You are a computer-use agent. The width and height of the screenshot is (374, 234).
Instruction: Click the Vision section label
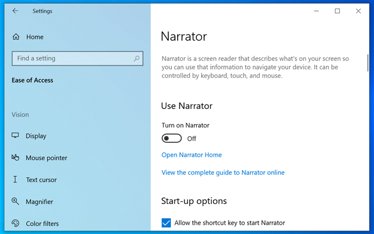20,115
